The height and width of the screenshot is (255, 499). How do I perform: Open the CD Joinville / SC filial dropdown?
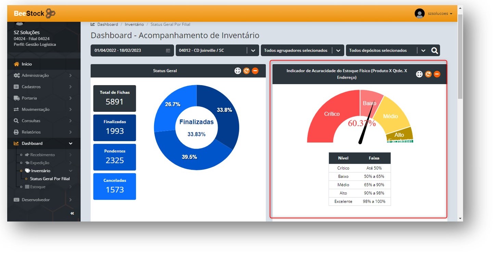[253, 51]
